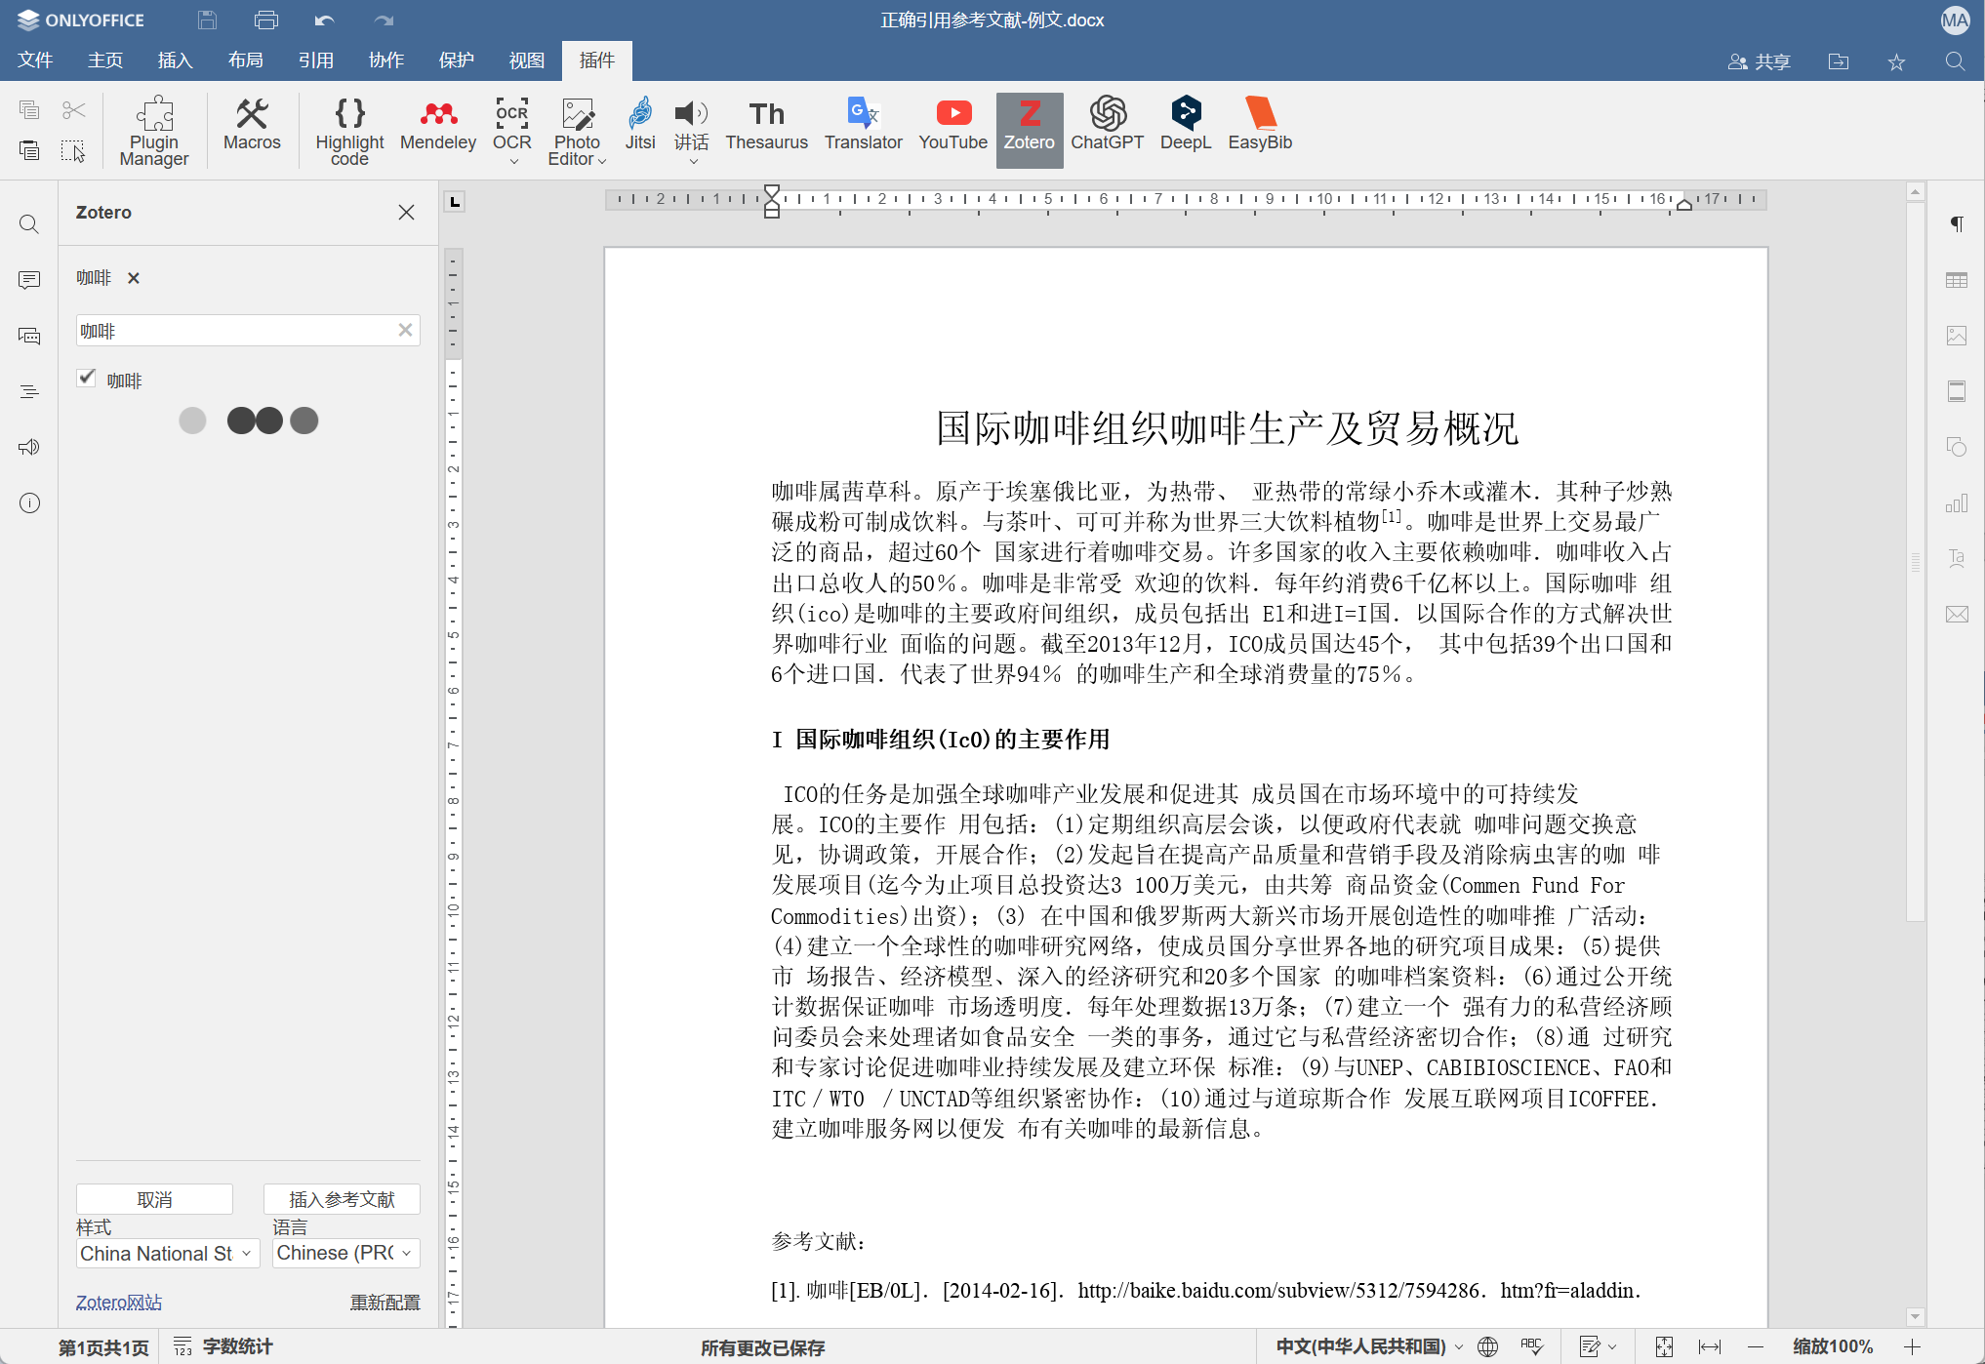Open the OCR plugin dropdown arrow
The image size is (1985, 1364).
coord(513,162)
